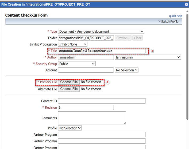Click the Author name text field

86,57
